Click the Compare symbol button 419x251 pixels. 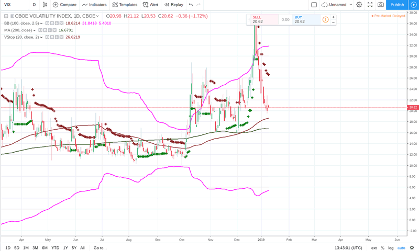[x=64, y=5]
